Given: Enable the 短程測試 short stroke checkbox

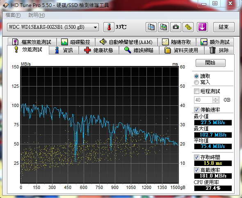Looking at the screenshot, I should click(196, 91).
